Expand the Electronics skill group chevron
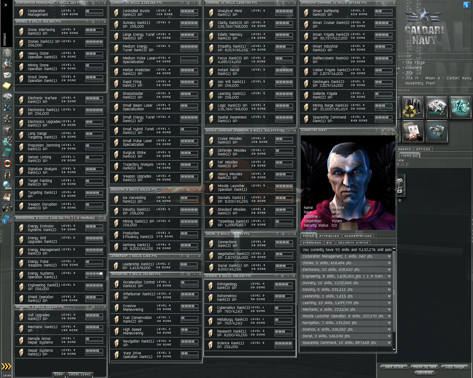 [x=389, y=270]
